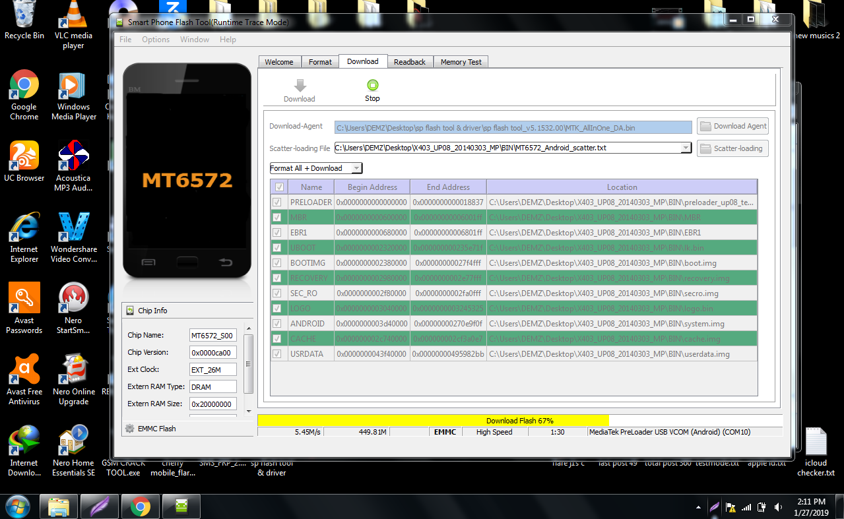
Task: Open Acoustica MP3 Audio desktop shortcut
Action: (x=73, y=166)
